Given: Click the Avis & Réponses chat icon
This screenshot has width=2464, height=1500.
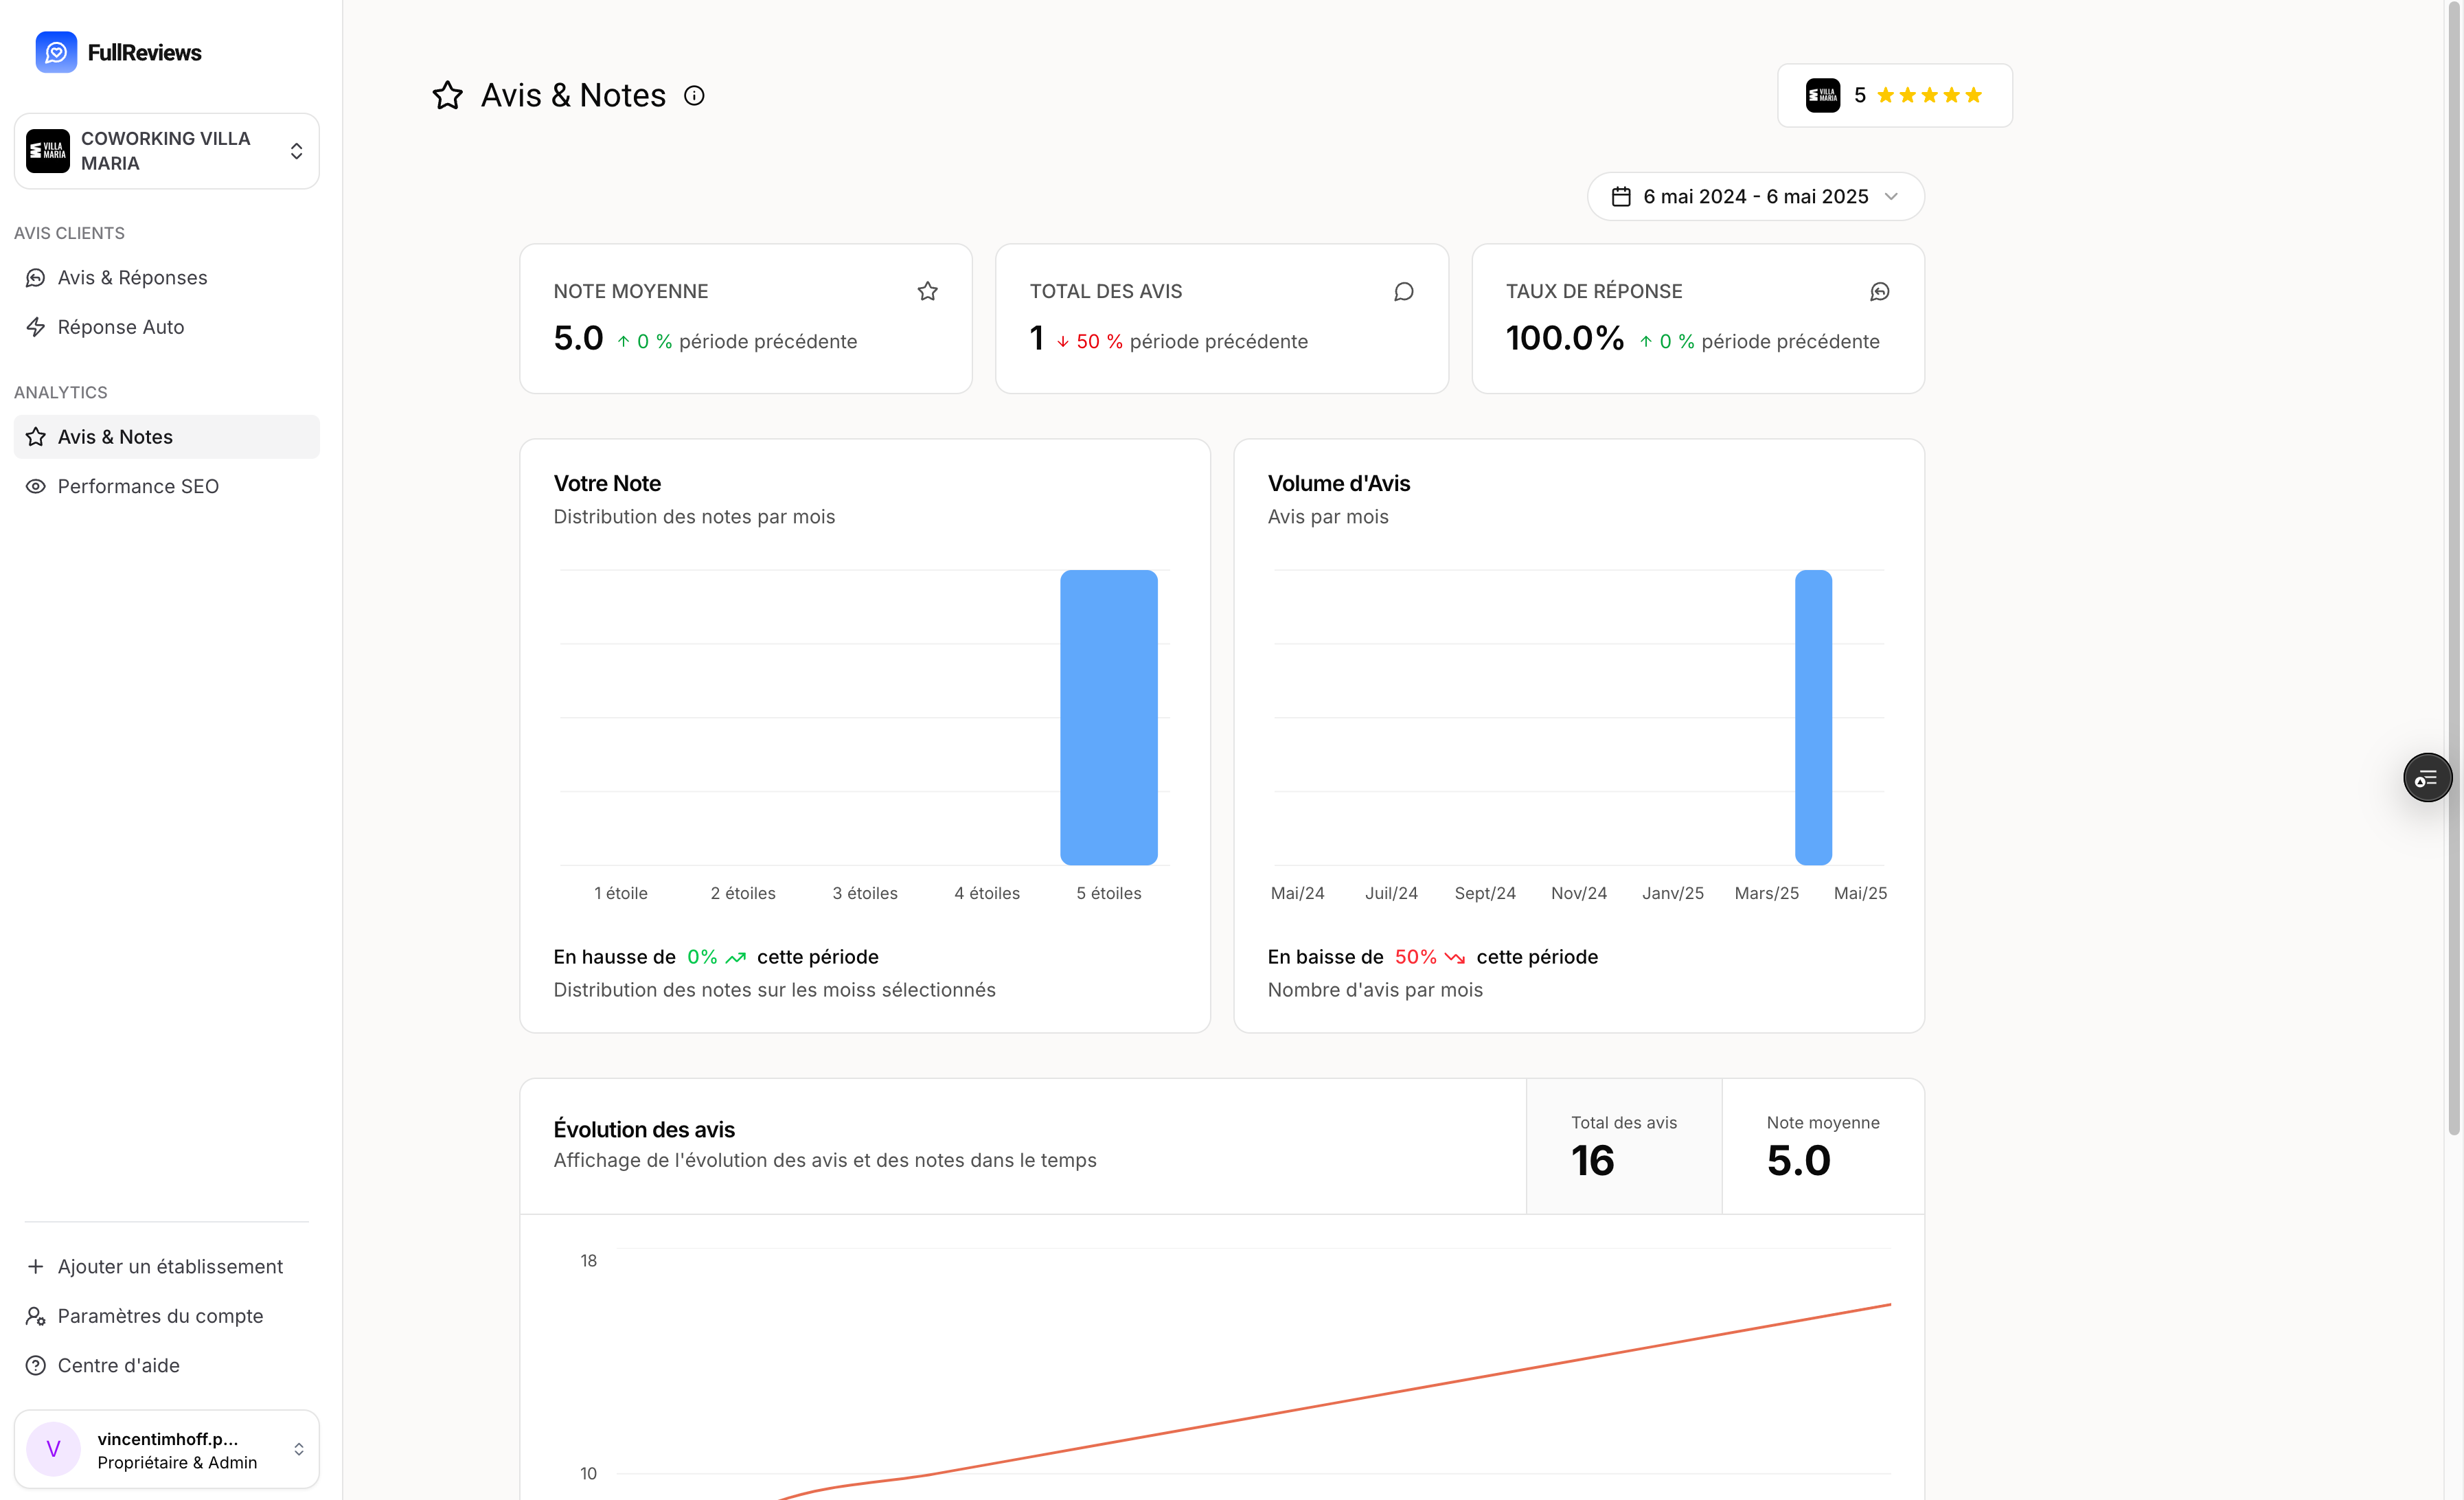Looking at the screenshot, I should (36, 277).
